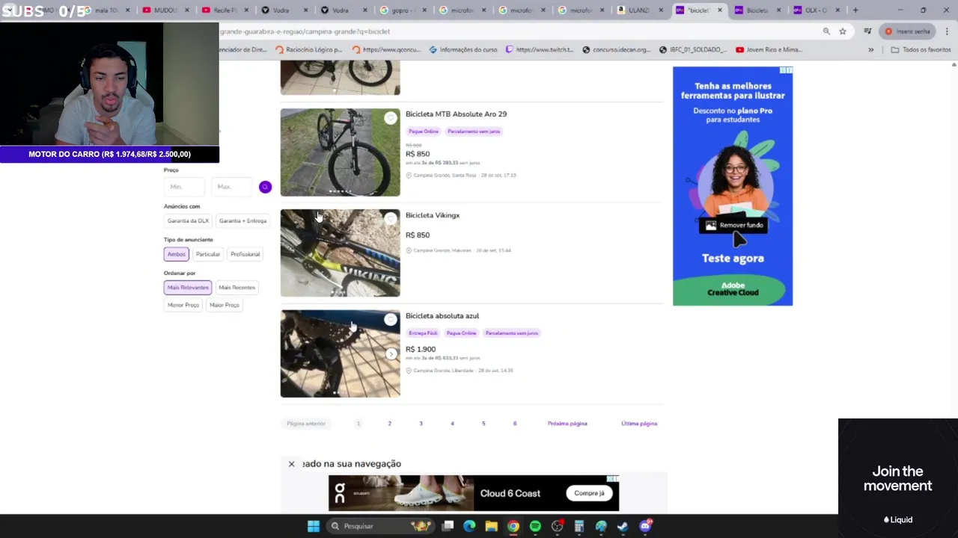958x538 pixels.
Task: Open the Twitch bookmark in bookmarks bar
Action: 539,50
